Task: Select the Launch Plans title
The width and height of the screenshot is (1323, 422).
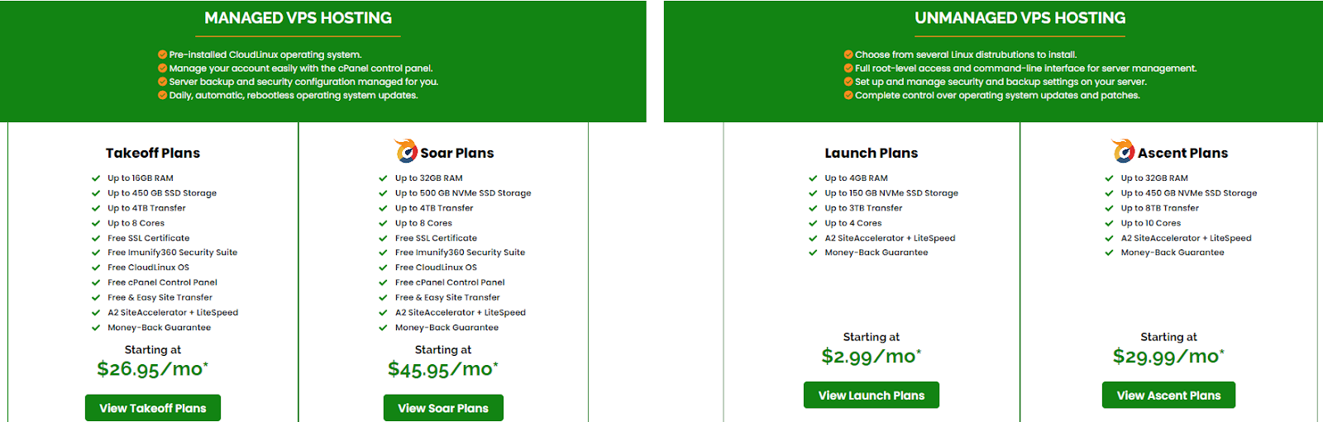Action: [x=872, y=153]
